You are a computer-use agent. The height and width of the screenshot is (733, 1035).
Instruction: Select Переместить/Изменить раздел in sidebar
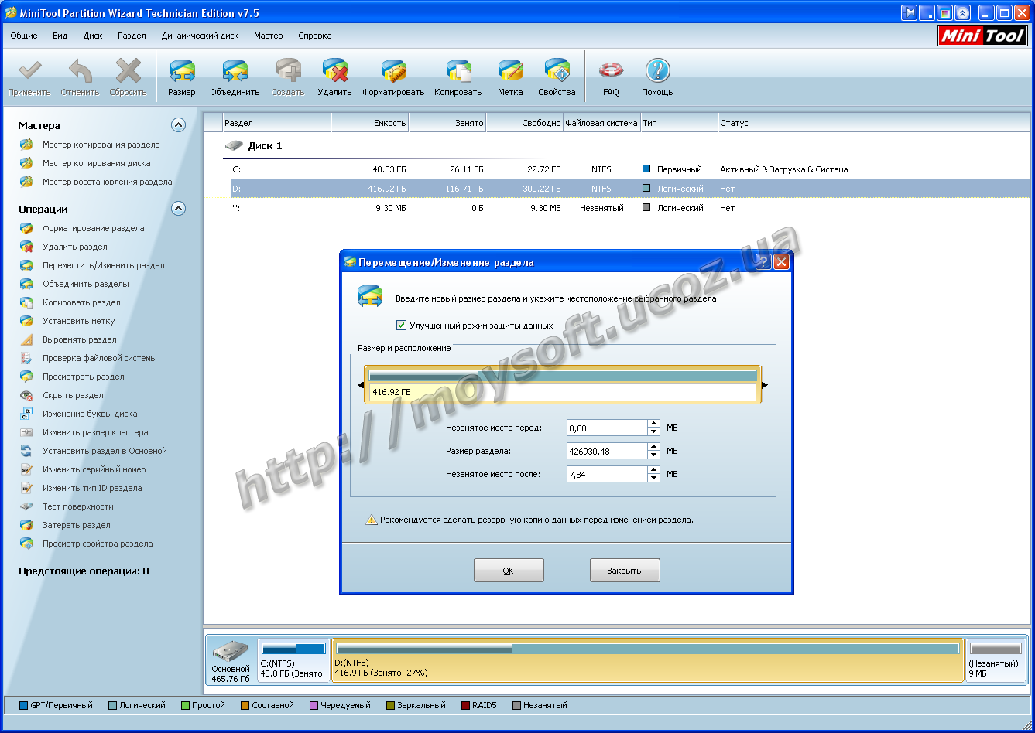tap(103, 265)
